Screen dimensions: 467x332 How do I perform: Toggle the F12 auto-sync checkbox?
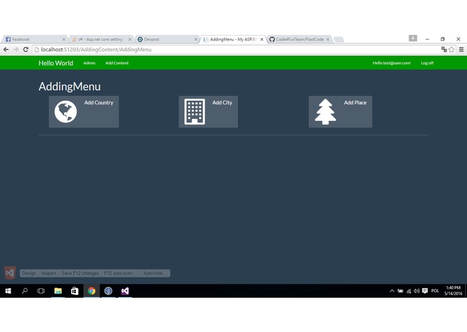[x=136, y=274]
